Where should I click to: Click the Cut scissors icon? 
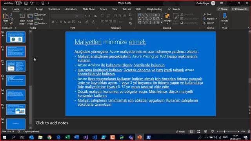[x=11, y=15]
